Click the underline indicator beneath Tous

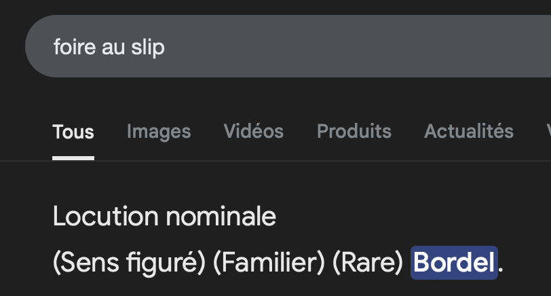click(x=73, y=158)
